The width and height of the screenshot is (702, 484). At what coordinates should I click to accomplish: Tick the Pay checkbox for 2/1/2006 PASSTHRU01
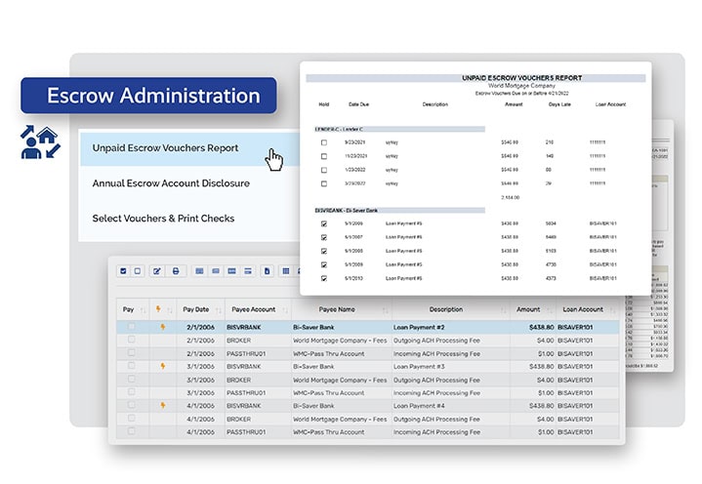(131, 353)
